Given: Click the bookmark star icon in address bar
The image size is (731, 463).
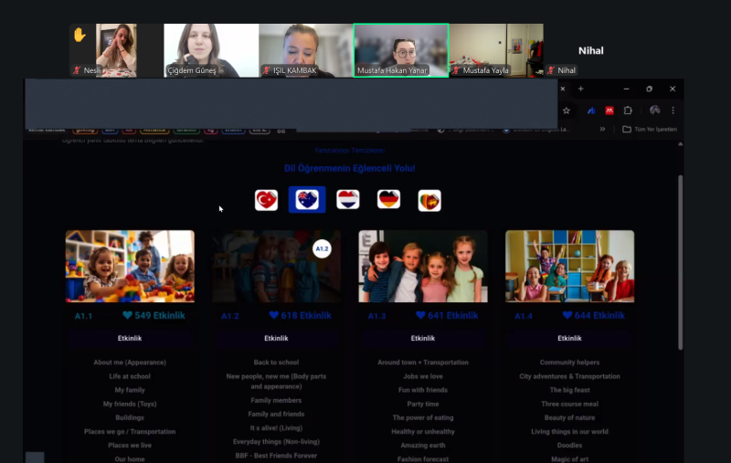Looking at the screenshot, I should point(567,110).
